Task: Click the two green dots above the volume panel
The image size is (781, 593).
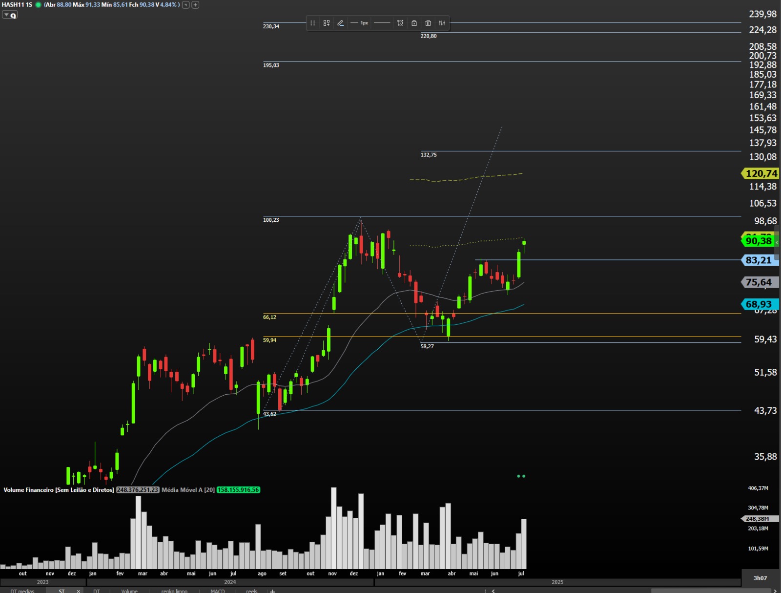Action: [521, 476]
